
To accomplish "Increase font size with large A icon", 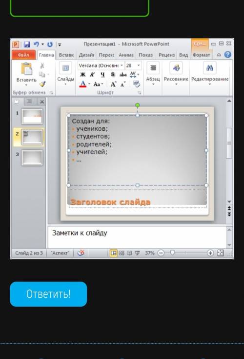I will (113, 84).
